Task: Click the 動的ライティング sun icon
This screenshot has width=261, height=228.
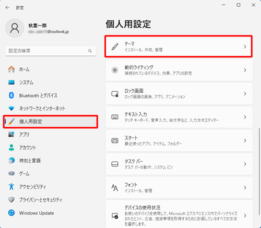Action: click(115, 70)
